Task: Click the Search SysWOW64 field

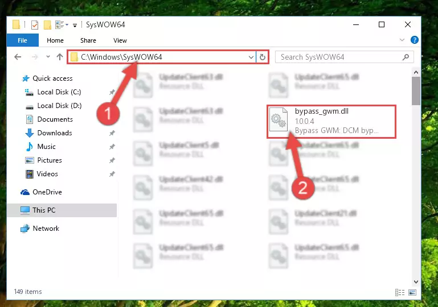Action: (345, 57)
